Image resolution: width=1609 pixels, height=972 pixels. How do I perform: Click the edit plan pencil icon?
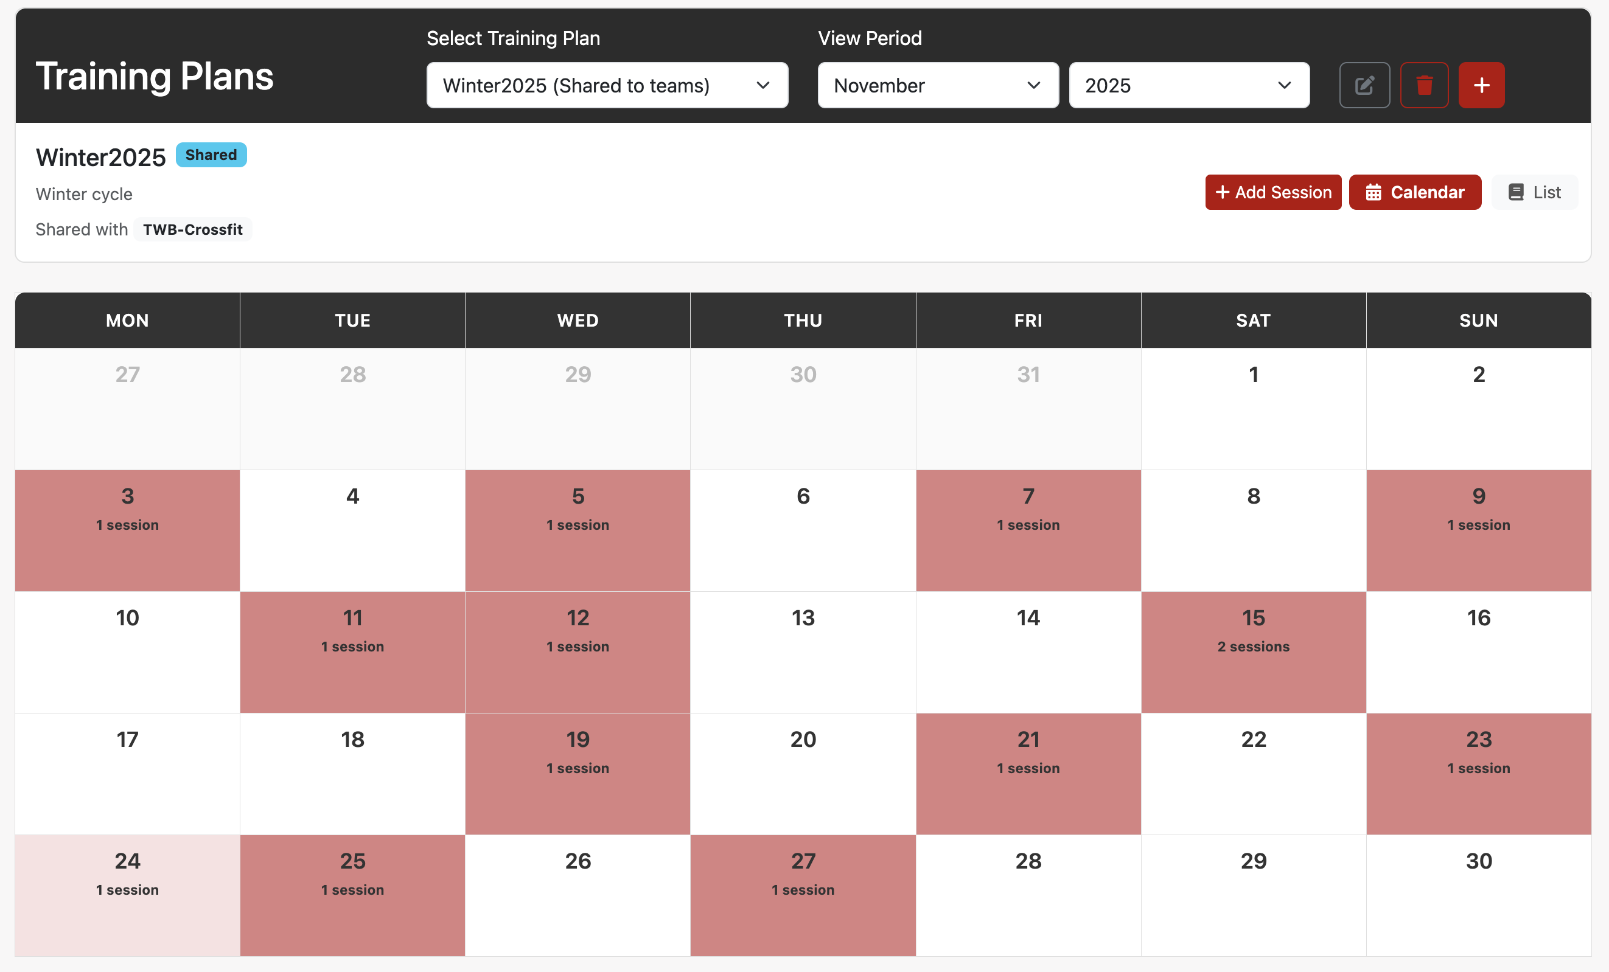click(x=1364, y=86)
